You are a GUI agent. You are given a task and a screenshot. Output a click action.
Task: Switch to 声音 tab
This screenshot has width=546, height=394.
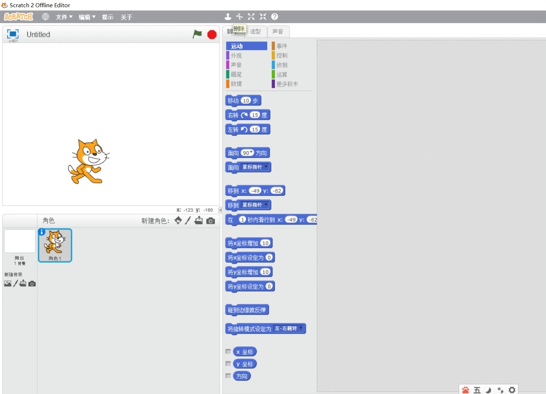click(x=278, y=32)
